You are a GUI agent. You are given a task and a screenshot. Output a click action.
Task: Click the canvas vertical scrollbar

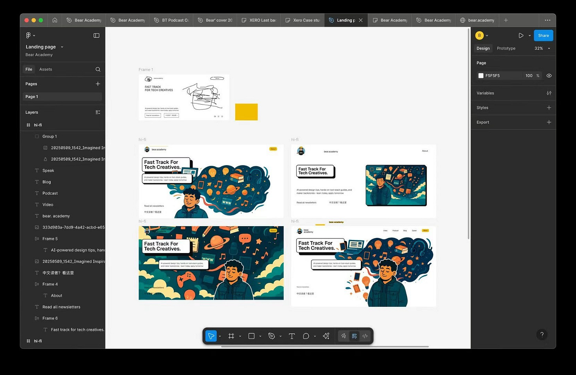click(x=469, y=133)
